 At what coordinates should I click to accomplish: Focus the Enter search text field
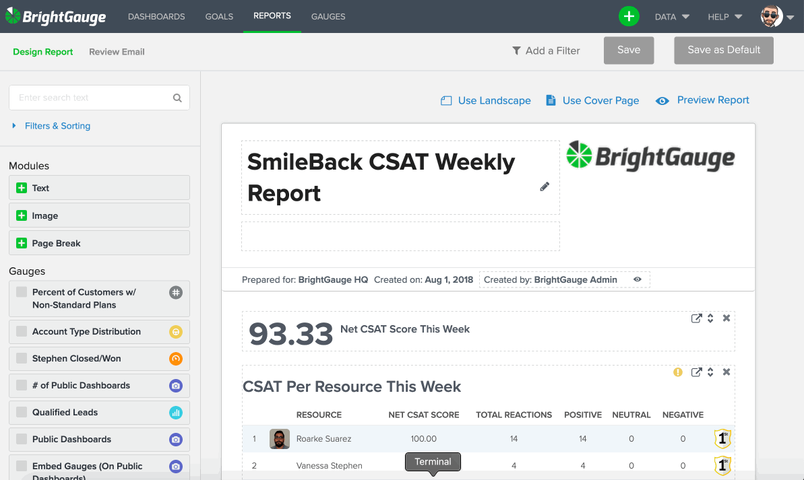coord(100,98)
